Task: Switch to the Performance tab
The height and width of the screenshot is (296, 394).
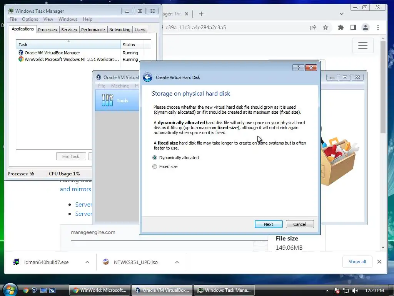Action: (93, 30)
